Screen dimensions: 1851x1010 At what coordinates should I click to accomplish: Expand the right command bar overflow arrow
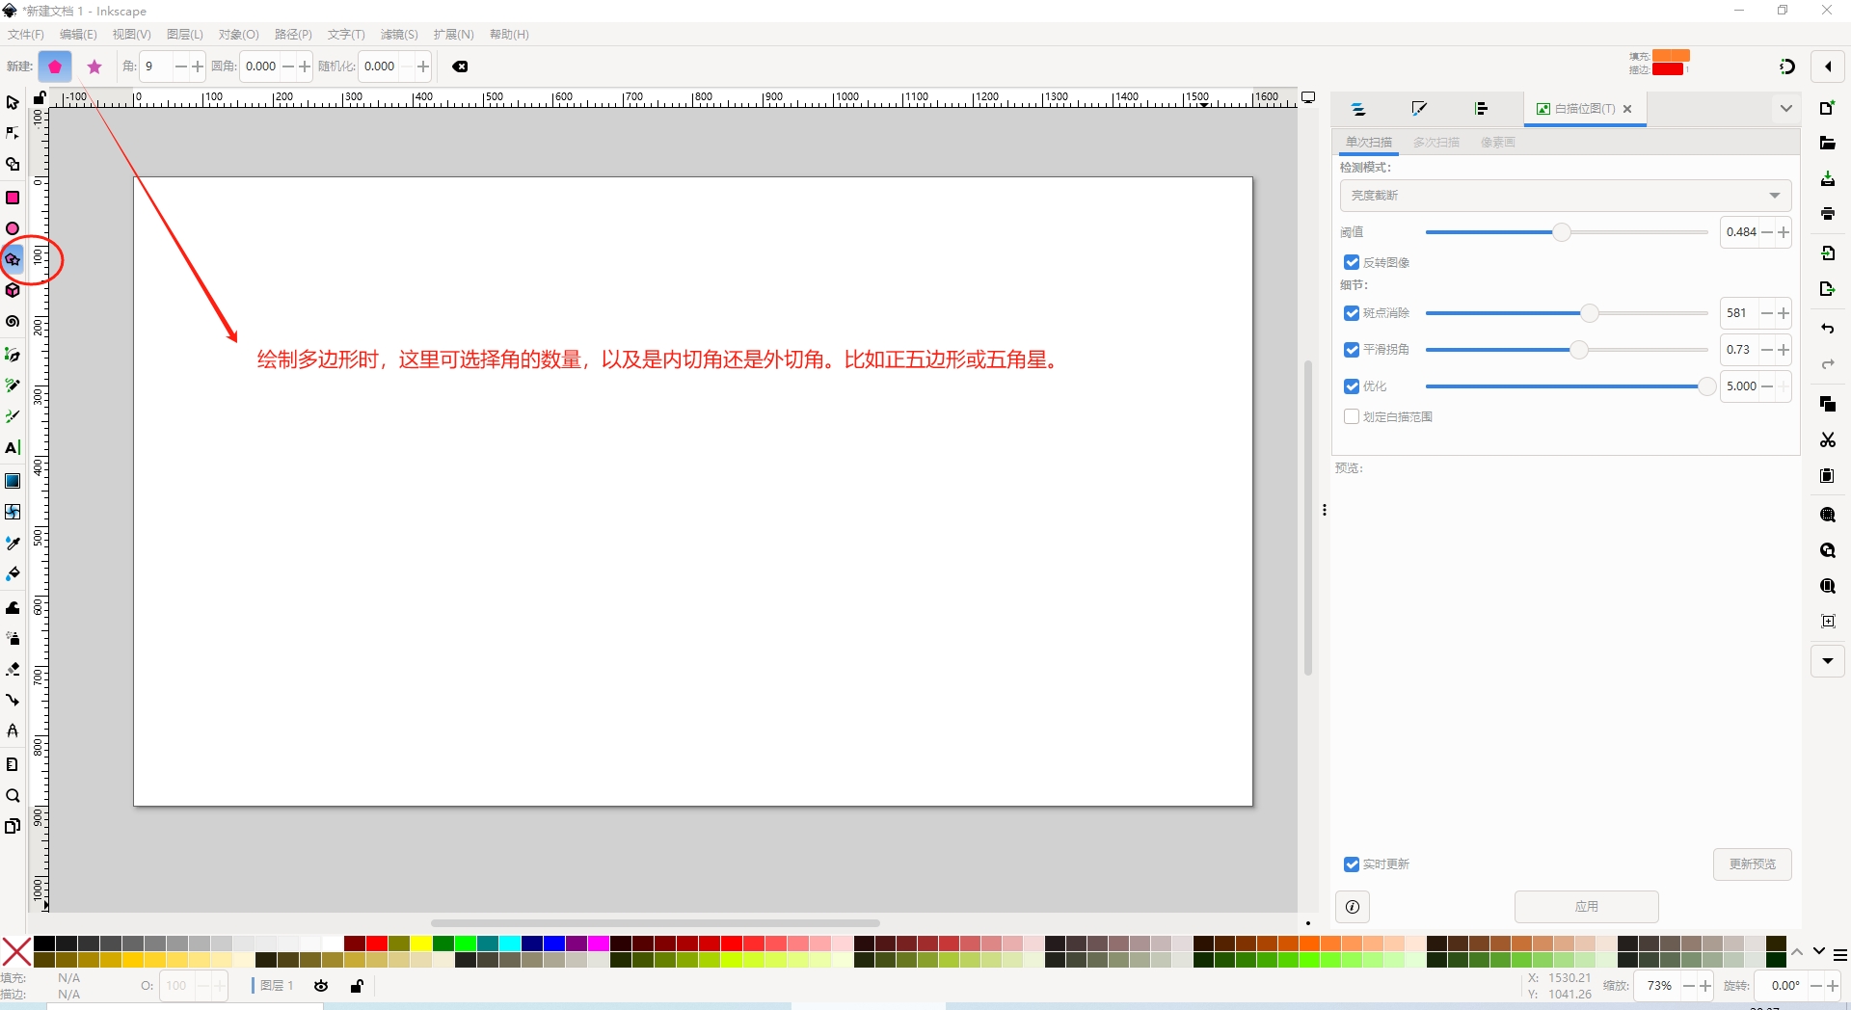coord(1827,661)
